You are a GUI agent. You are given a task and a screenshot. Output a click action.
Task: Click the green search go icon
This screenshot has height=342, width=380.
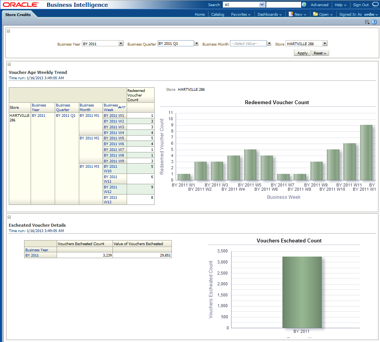(x=304, y=5)
